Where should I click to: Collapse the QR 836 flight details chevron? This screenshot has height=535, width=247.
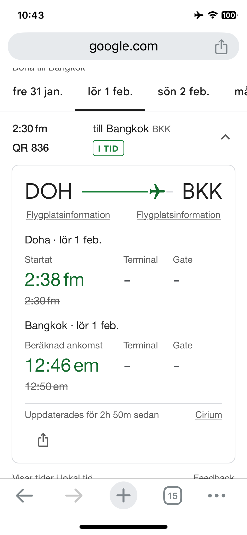[225, 137]
